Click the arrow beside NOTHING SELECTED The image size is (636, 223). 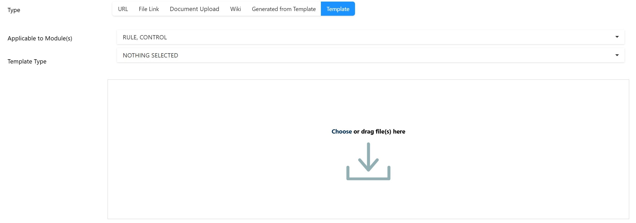617,55
